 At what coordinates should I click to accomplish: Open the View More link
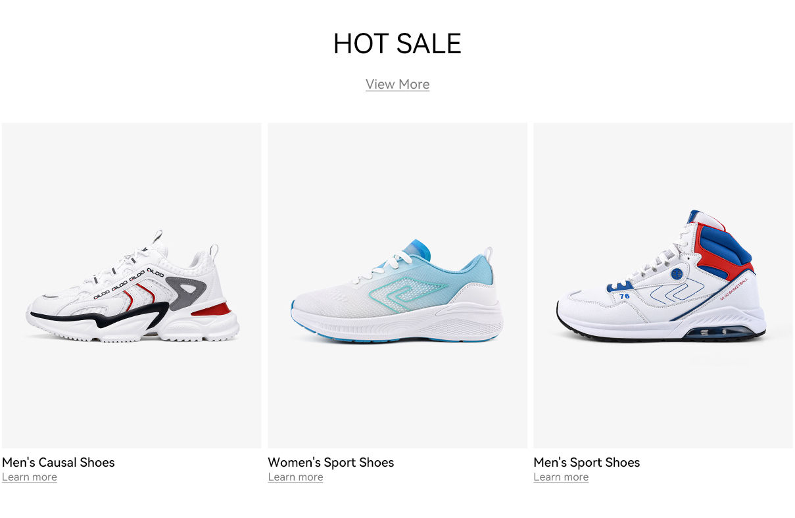397,84
